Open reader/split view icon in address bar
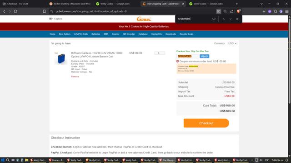 point(219,11)
